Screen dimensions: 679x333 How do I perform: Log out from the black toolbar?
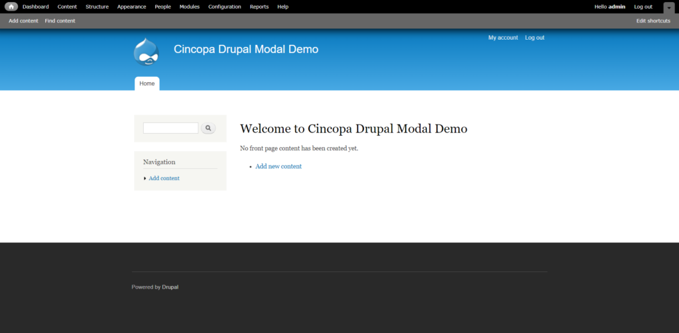pyautogui.click(x=643, y=7)
